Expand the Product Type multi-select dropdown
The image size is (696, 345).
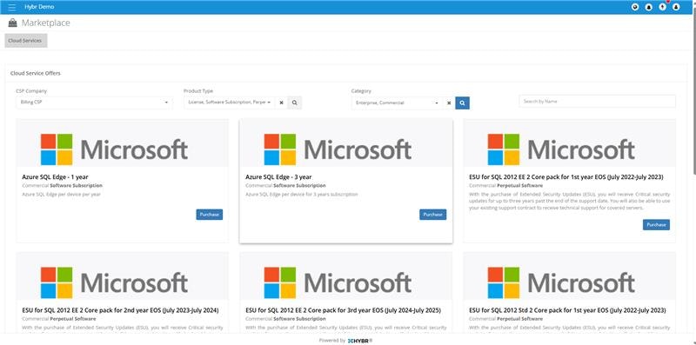coord(230,103)
